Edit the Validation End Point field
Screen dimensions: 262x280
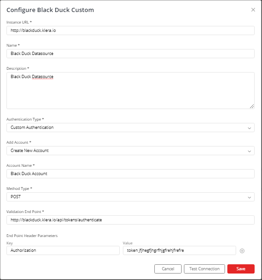click(x=130, y=220)
